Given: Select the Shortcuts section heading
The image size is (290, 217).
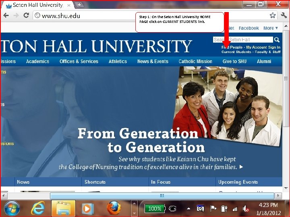Looking at the screenshot, I should pyautogui.click(x=95, y=182).
